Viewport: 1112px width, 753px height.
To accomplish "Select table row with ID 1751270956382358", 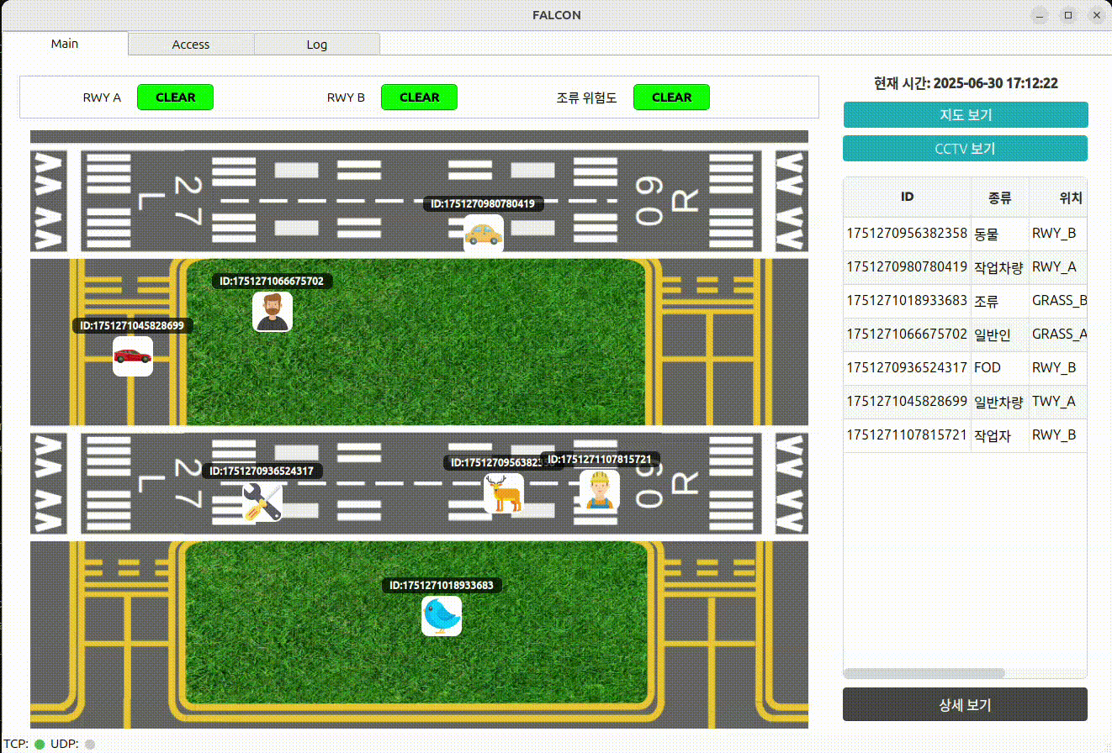I will 907,234.
